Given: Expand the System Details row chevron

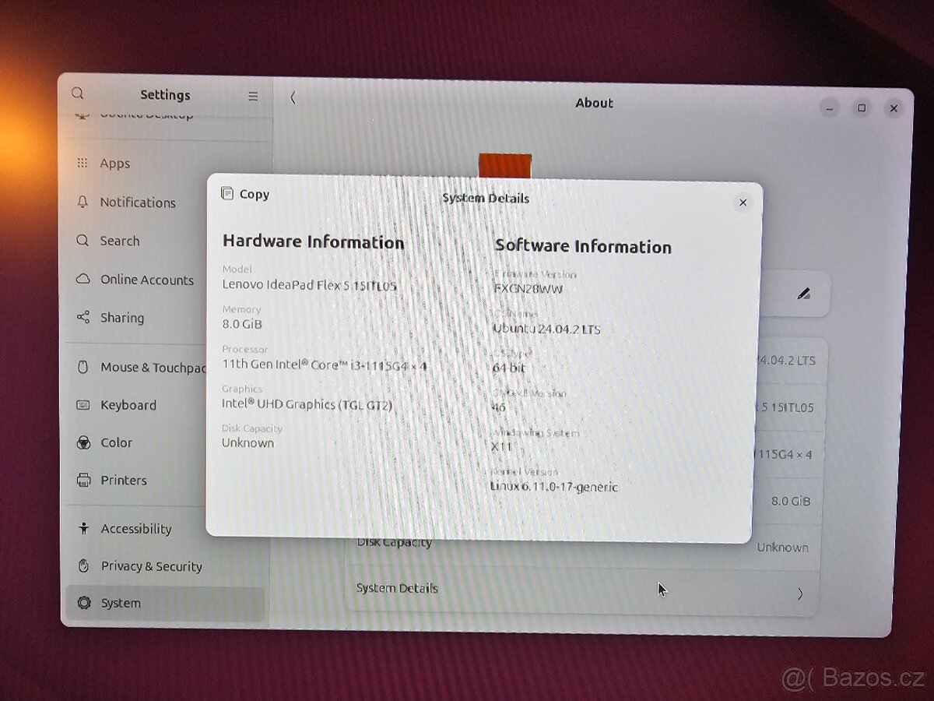Looking at the screenshot, I should click(800, 594).
